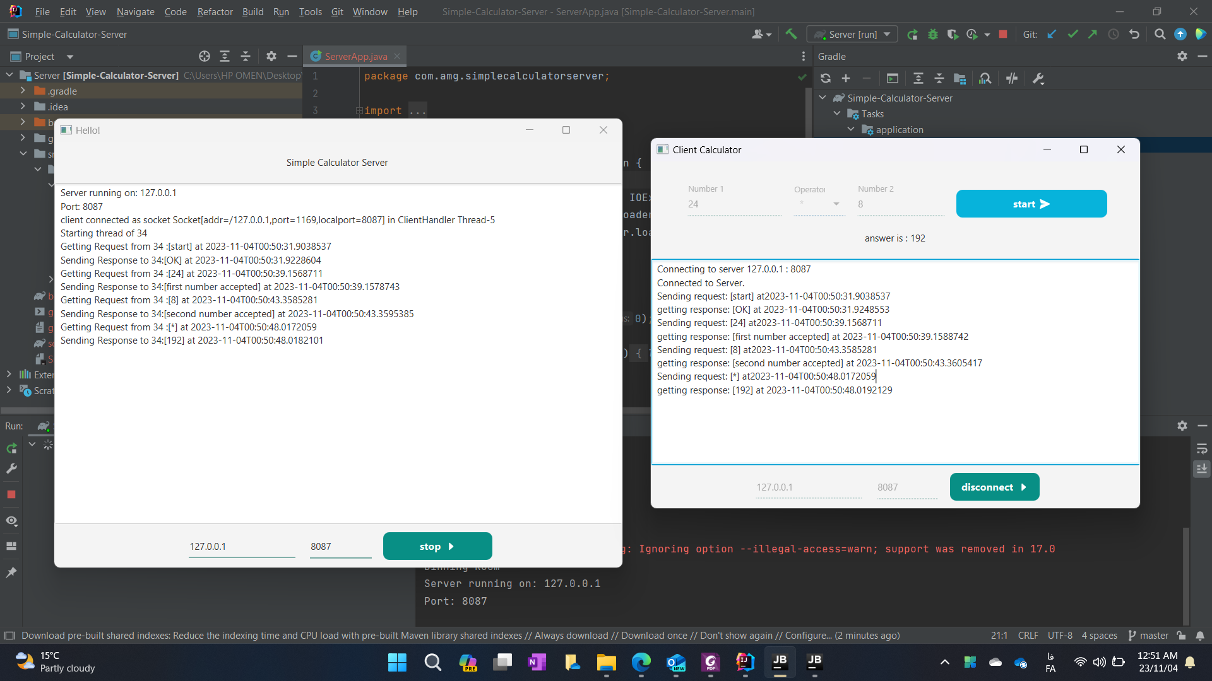Click the Number 2 field in Client Calculator

(x=900, y=204)
